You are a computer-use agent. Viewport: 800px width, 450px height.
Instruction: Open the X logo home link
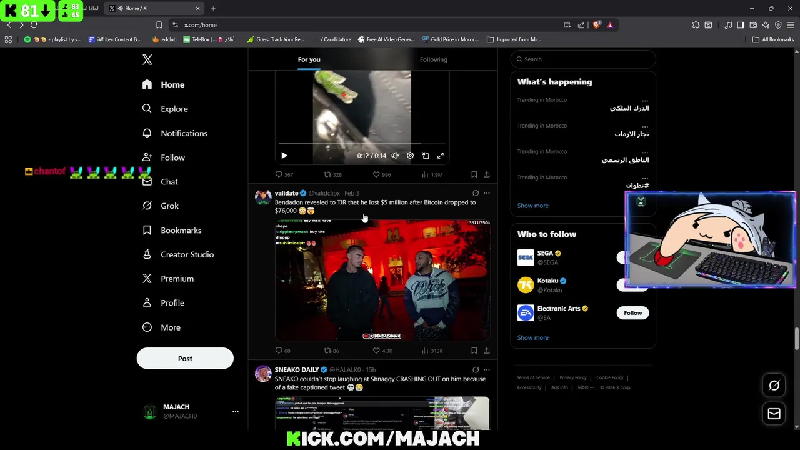point(147,59)
